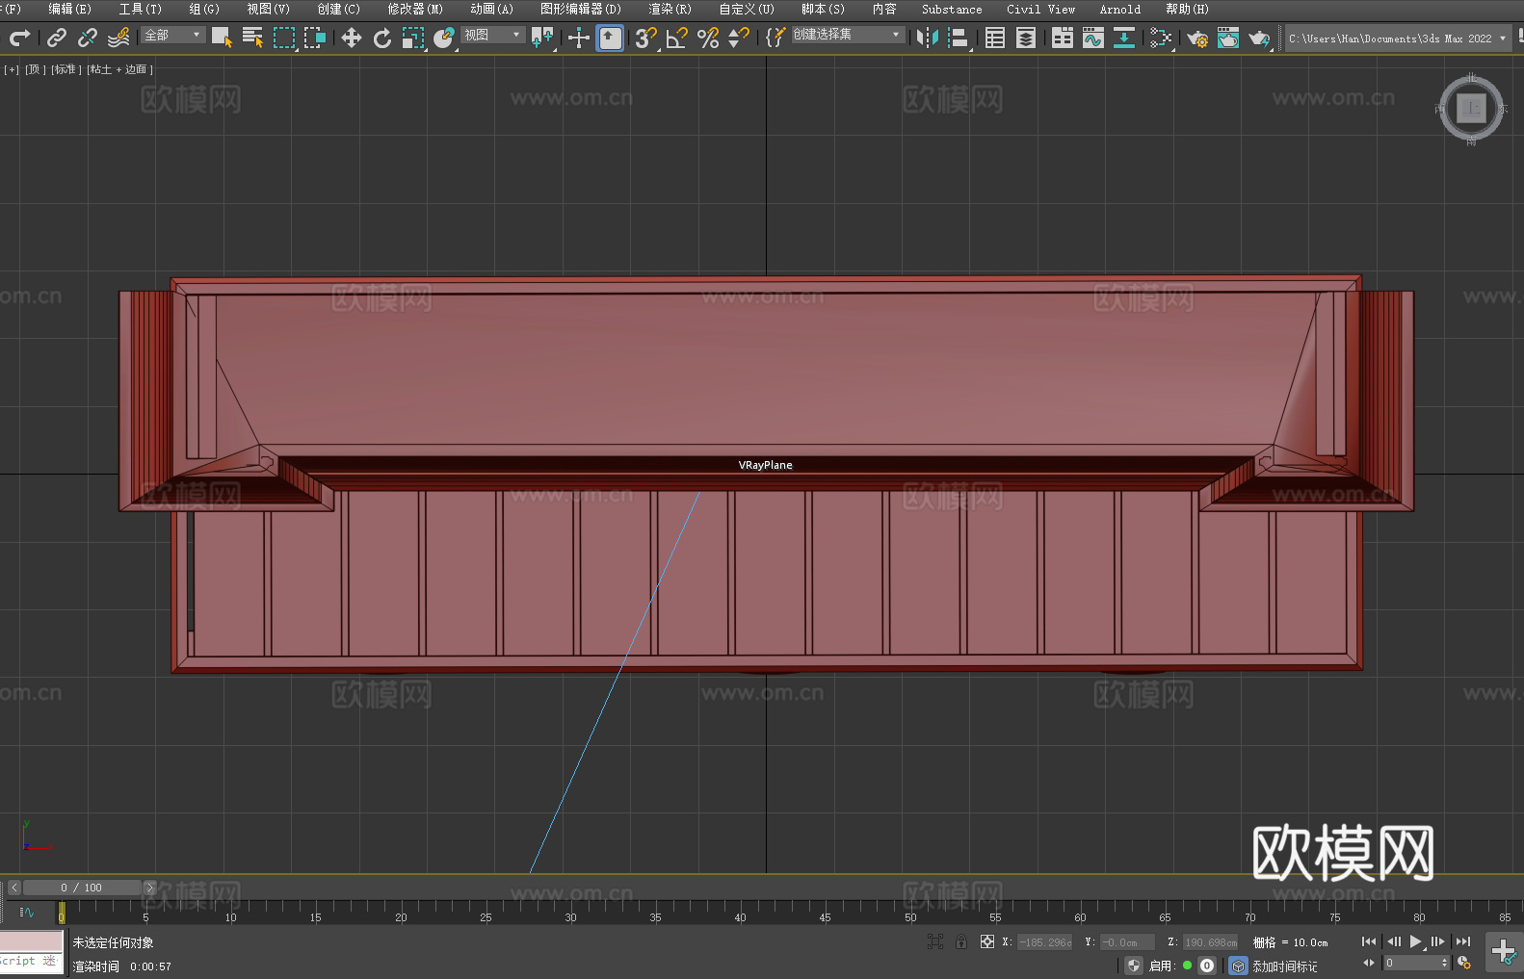Toggle Angle Snap
The height and width of the screenshot is (979, 1524).
[677, 38]
